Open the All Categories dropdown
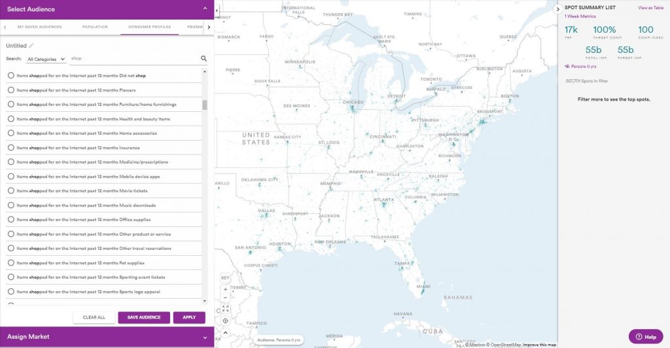This screenshot has width=670, height=348. point(46,59)
